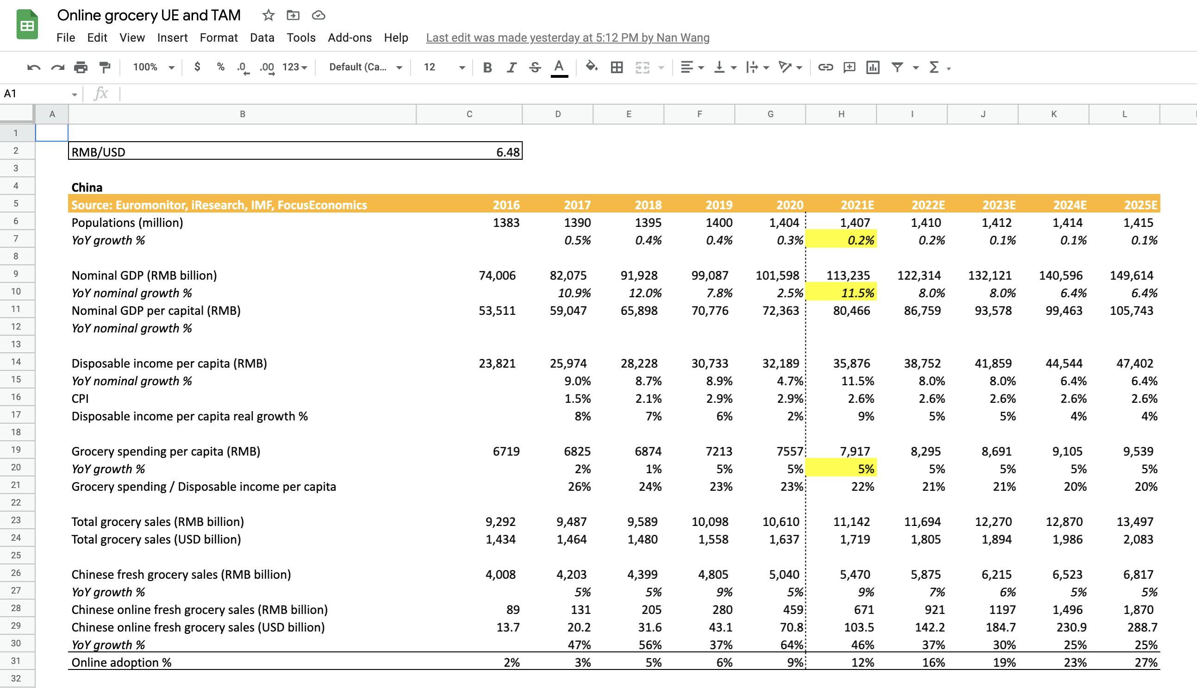Toggle strikethrough formatting

[535, 68]
